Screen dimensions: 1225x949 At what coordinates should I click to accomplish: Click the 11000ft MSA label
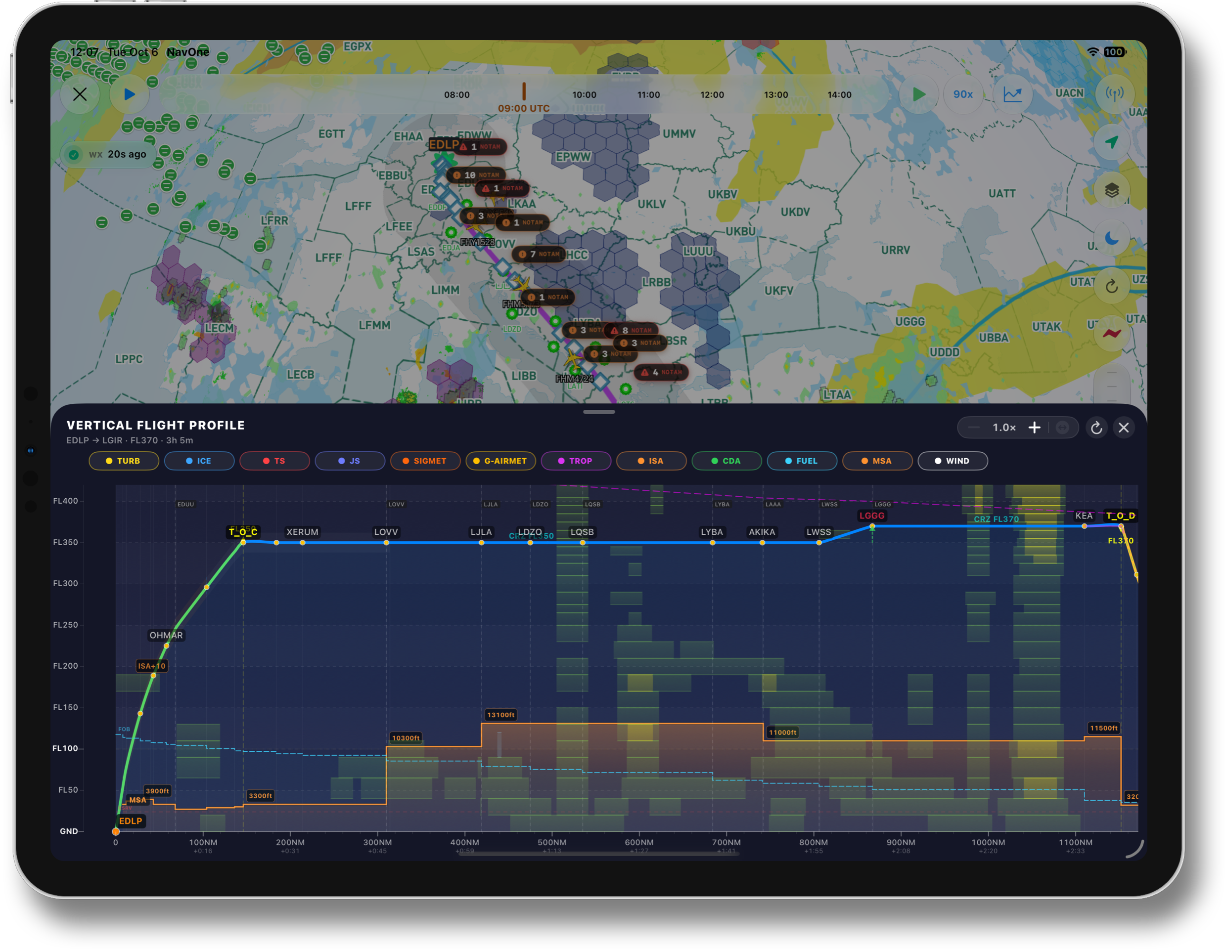click(x=782, y=732)
